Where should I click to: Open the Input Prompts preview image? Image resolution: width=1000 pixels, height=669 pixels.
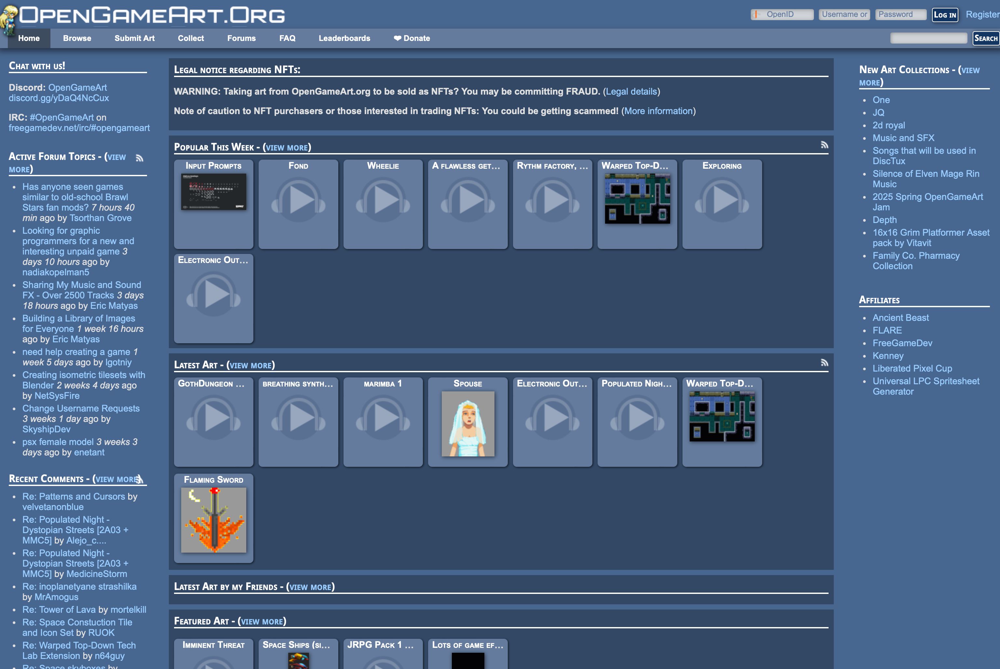click(213, 191)
